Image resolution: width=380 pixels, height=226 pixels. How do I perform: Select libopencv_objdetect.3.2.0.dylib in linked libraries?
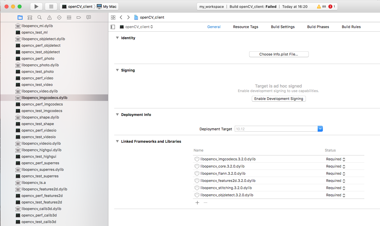[227, 195]
